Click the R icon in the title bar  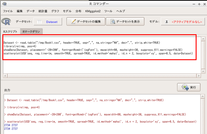pos(4,4)
